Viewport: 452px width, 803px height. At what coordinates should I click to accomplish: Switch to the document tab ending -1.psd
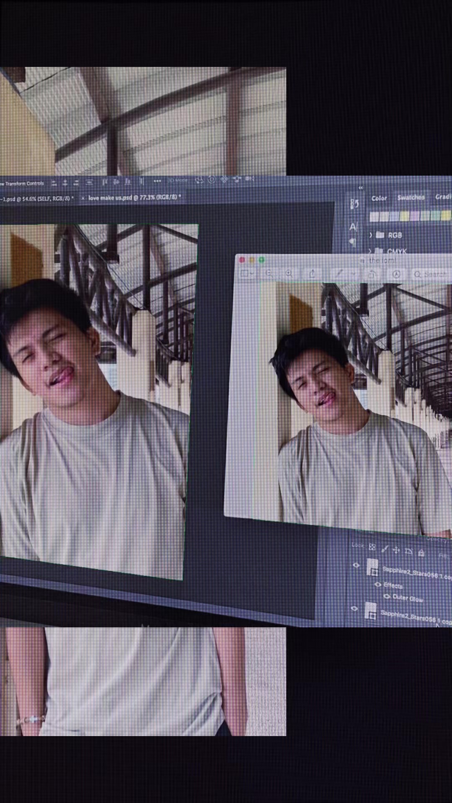click(x=37, y=199)
